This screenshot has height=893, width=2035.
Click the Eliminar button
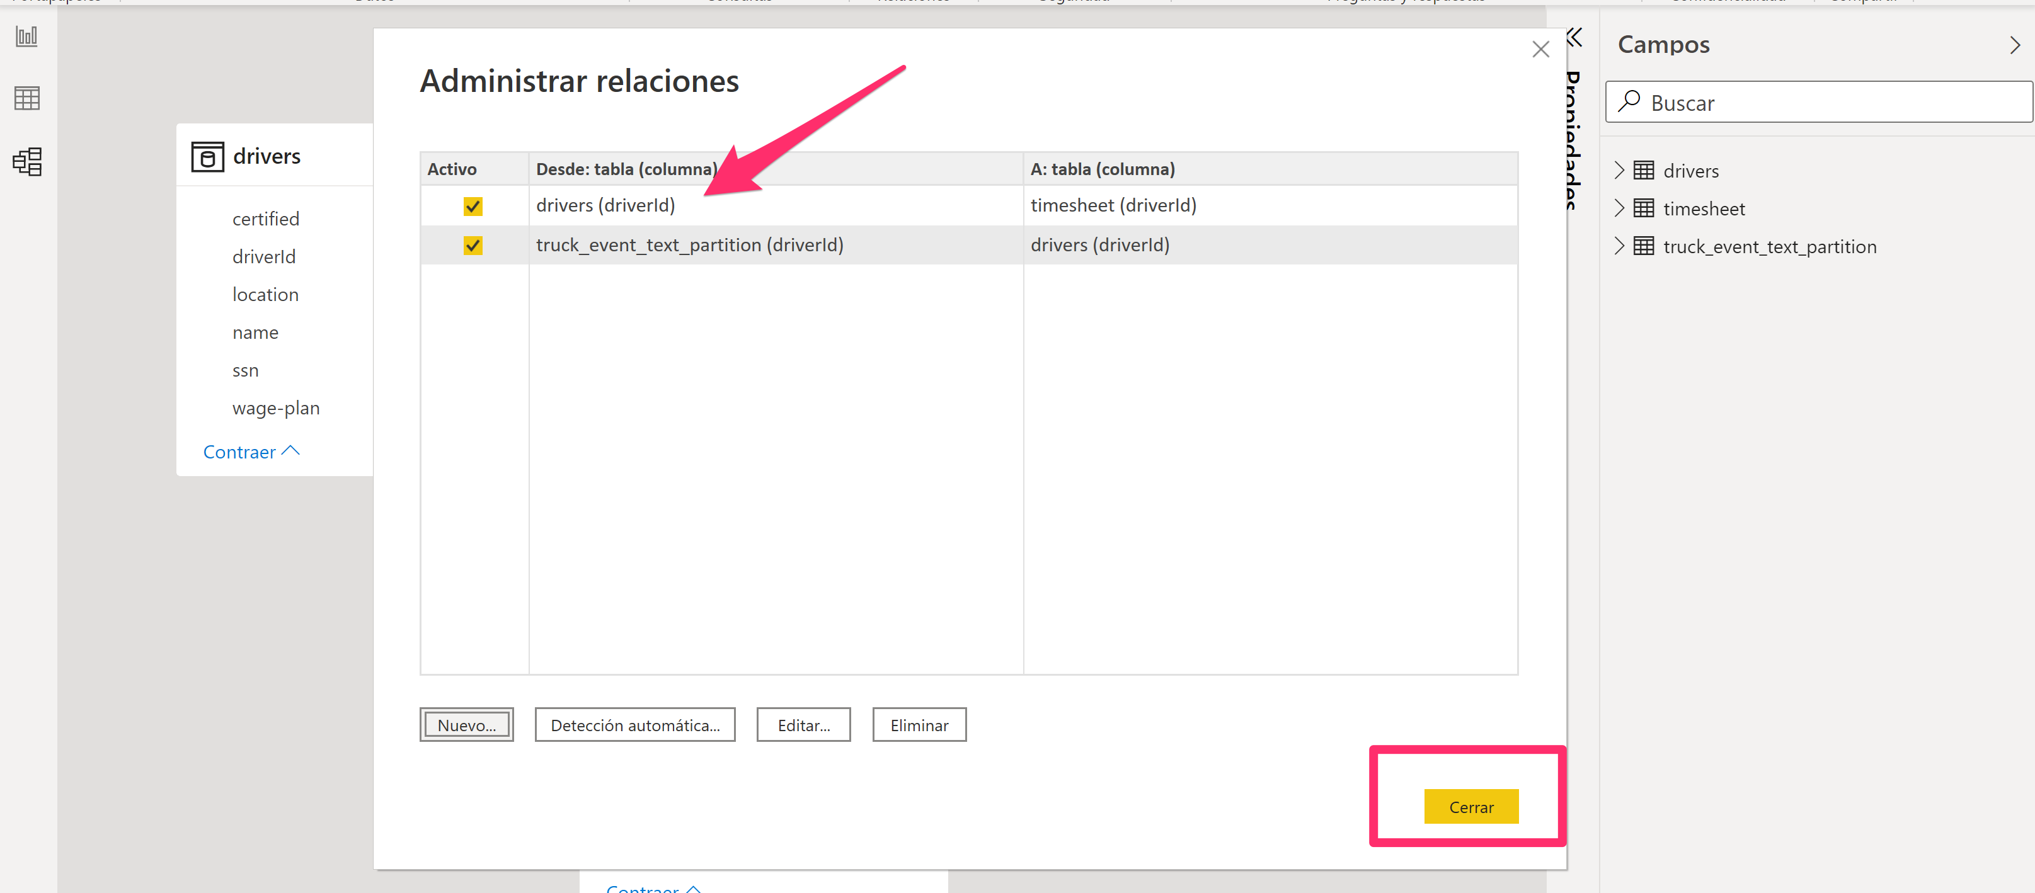920,725
